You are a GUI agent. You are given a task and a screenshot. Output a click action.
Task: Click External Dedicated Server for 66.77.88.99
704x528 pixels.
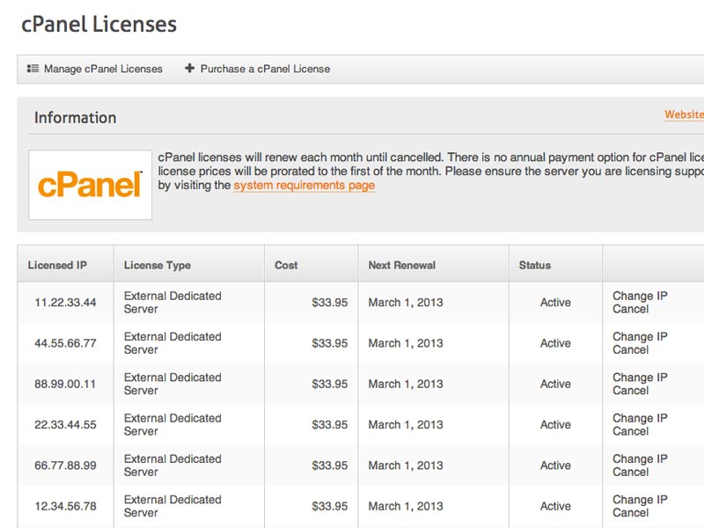click(x=172, y=466)
